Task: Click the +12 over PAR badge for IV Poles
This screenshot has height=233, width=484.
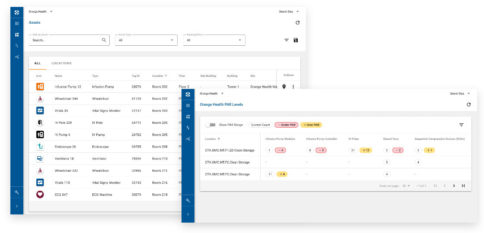Action: [366, 151]
